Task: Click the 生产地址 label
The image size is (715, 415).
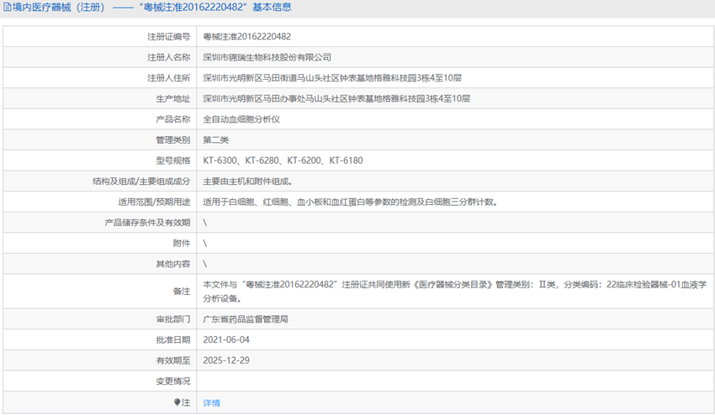Action: coord(172,98)
